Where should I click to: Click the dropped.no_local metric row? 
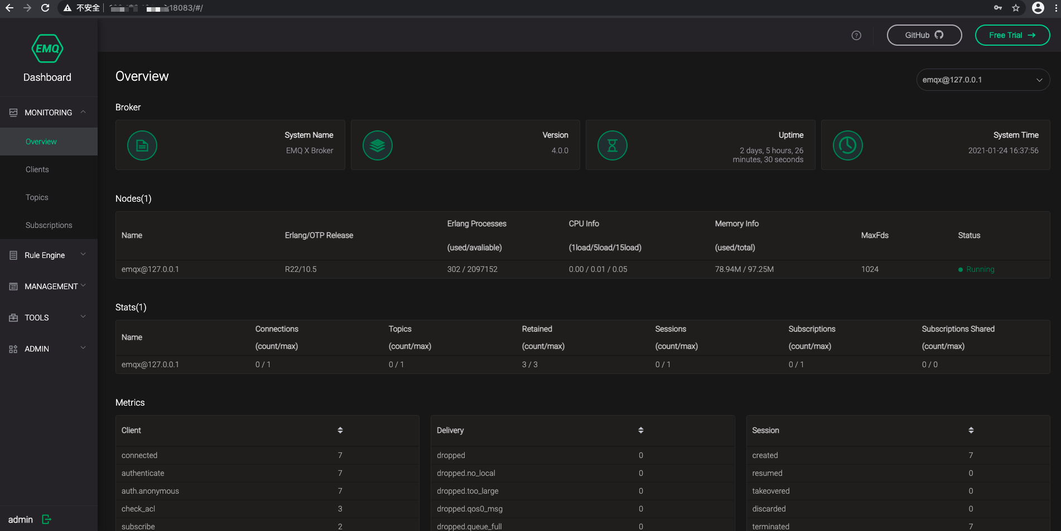coord(582,473)
